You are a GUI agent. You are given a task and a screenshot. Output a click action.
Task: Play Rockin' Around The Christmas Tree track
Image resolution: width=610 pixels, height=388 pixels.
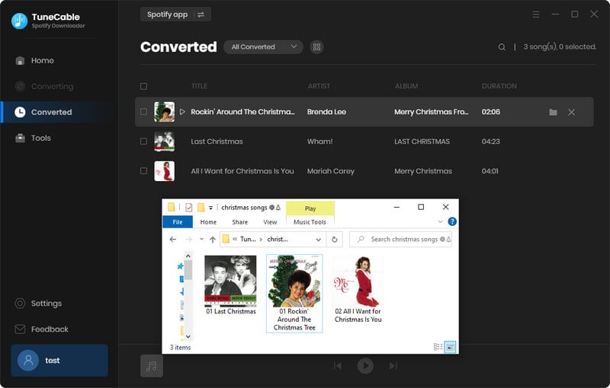pos(182,112)
